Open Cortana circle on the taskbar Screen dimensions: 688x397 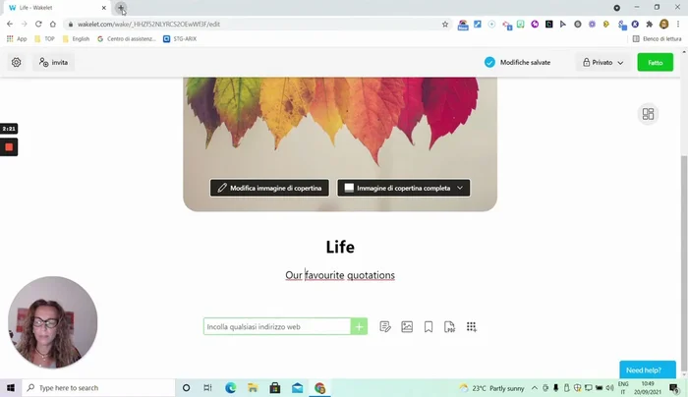(186, 388)
